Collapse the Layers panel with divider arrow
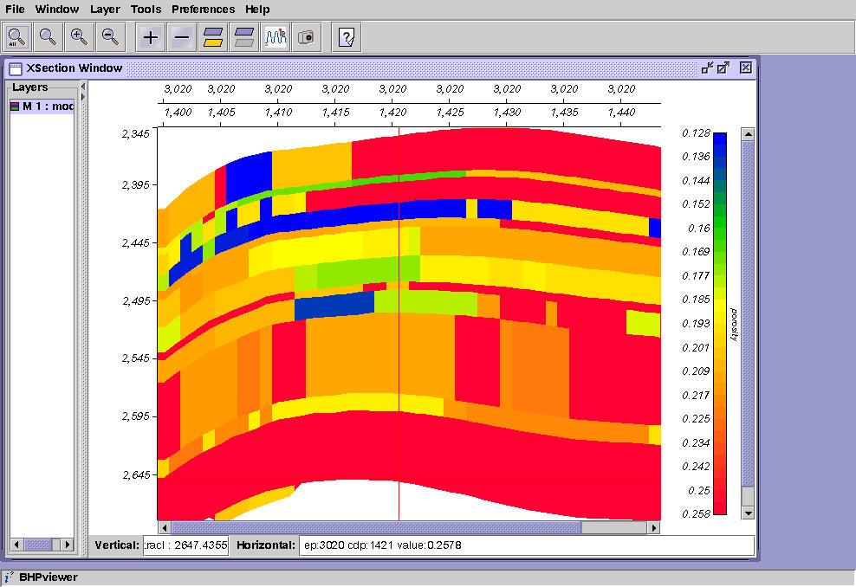 click(x=83, y=87)
